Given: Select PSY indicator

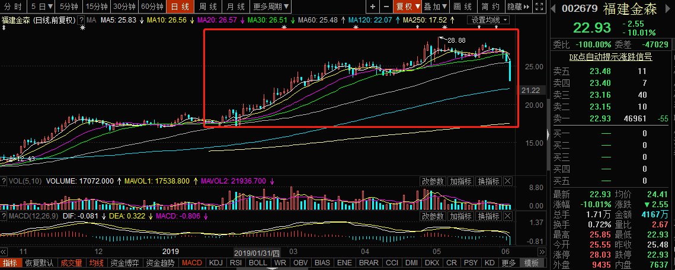Looking at the screenshot, I should point(471,263).
